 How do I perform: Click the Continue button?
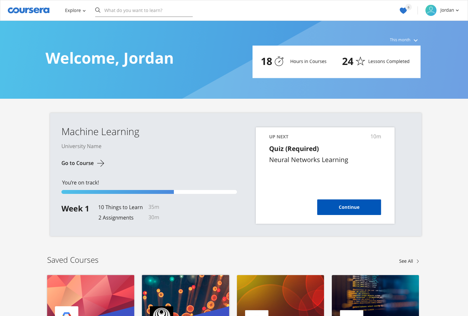click(x=349, y=207)
